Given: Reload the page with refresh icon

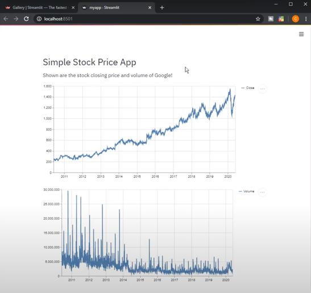Looking at the screenshot, I should pyautogui.click(x=26, y=19).
